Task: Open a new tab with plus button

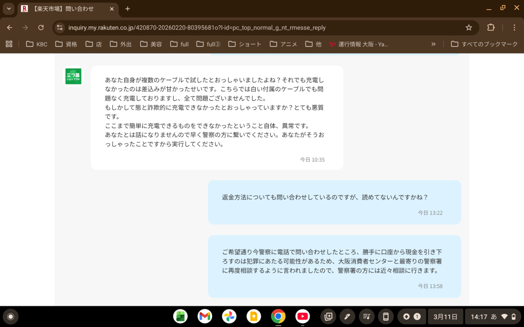Action: pyautogui.click(x=128, y=9)
